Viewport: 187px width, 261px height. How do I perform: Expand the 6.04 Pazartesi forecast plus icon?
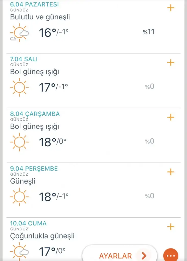tap(171, 8)
